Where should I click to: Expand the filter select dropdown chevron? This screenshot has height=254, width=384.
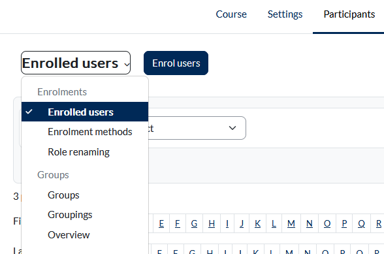(x=232, y=128)
